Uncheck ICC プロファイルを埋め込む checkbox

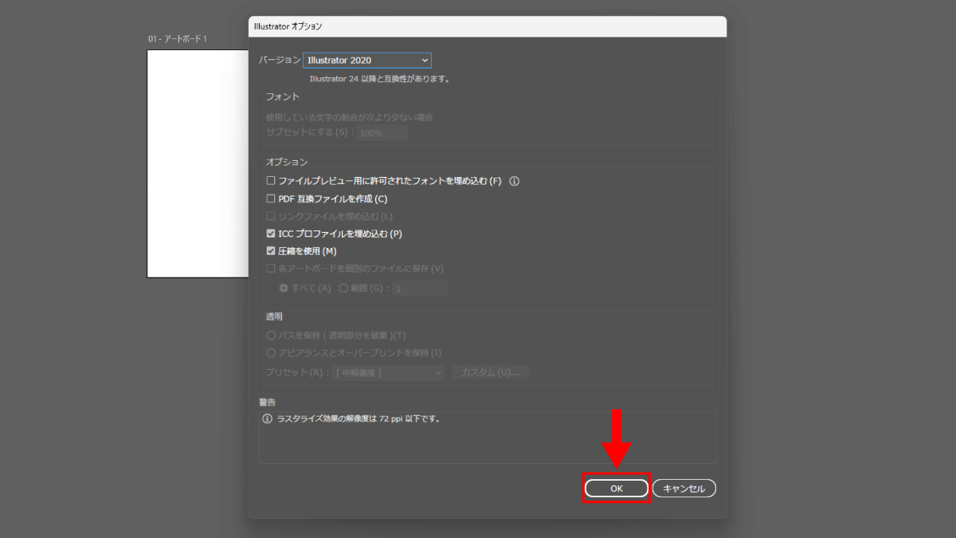click(271, 234)
